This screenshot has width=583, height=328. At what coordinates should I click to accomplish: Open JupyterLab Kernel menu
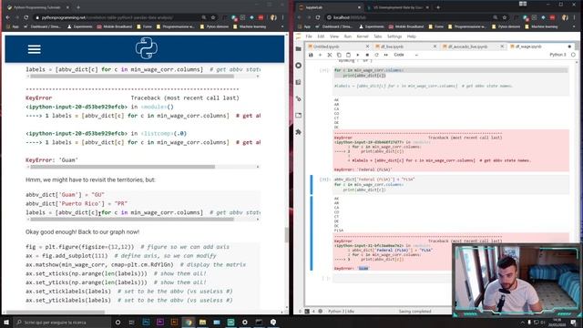363,36
